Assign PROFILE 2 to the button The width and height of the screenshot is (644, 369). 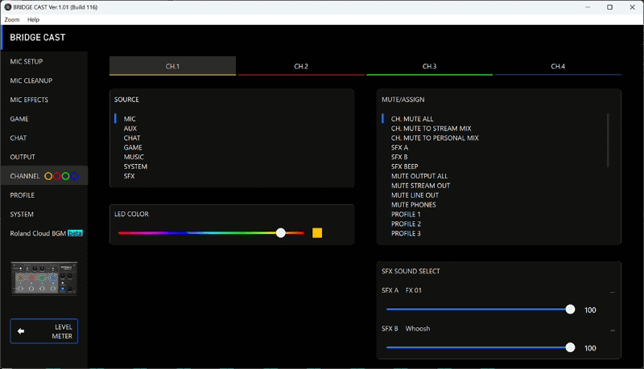406,223
